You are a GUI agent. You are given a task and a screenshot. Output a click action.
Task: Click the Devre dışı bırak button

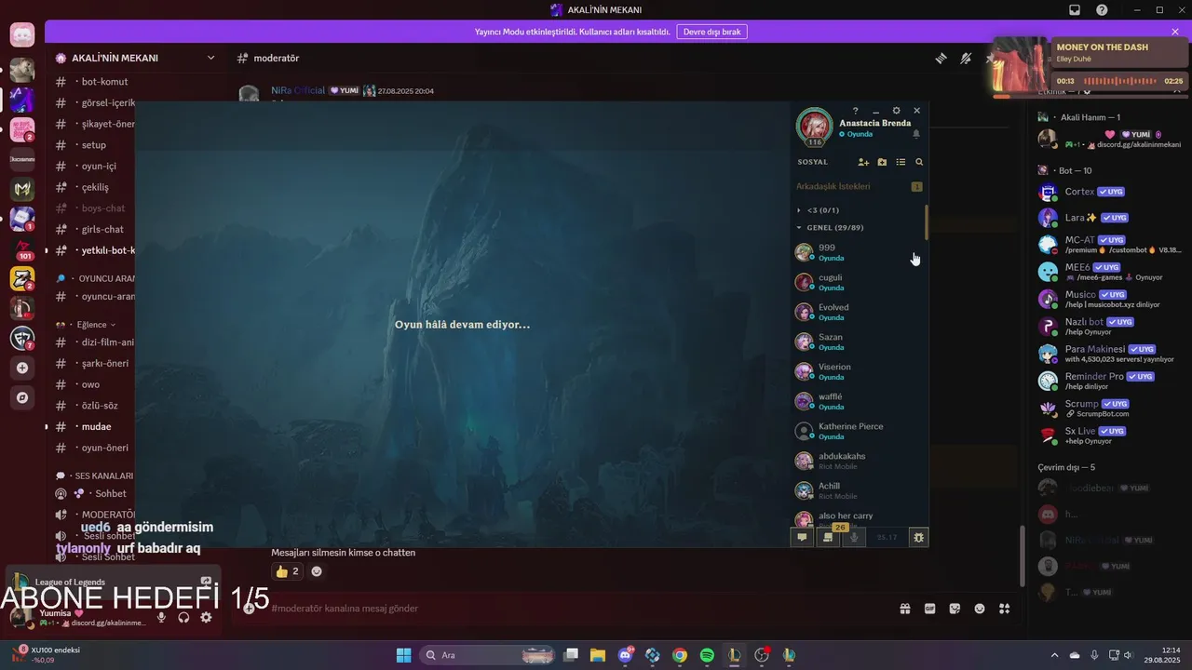711,32
